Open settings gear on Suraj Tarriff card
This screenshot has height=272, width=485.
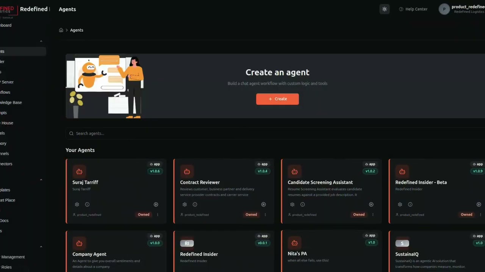tap(77, 204)
